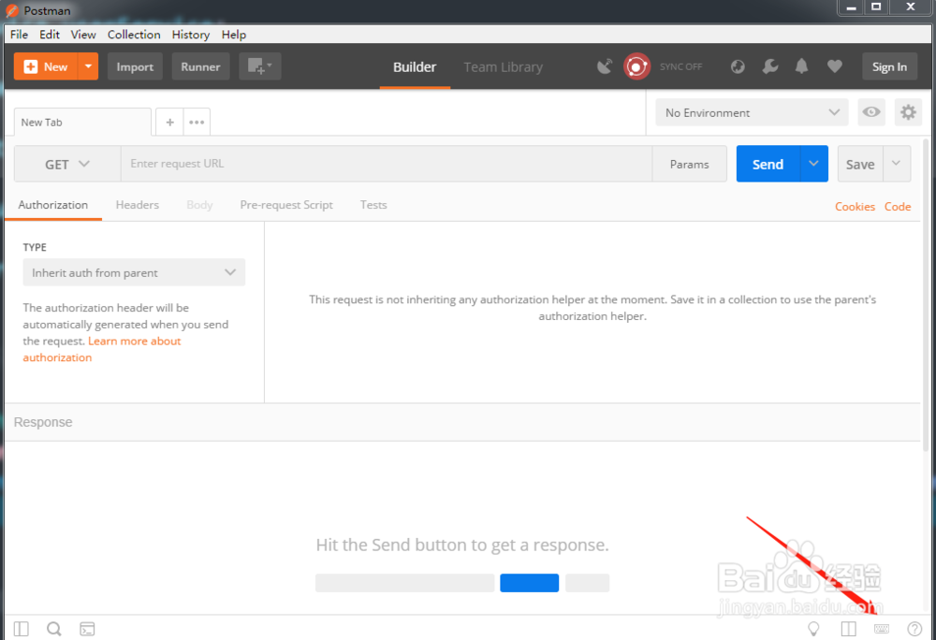This screenshot has width=936, height=640.
Task: Click the New button
Action: pos(46,66)
